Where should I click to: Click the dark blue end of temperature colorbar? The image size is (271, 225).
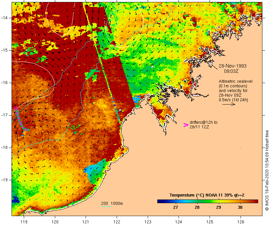pos(160,201)
